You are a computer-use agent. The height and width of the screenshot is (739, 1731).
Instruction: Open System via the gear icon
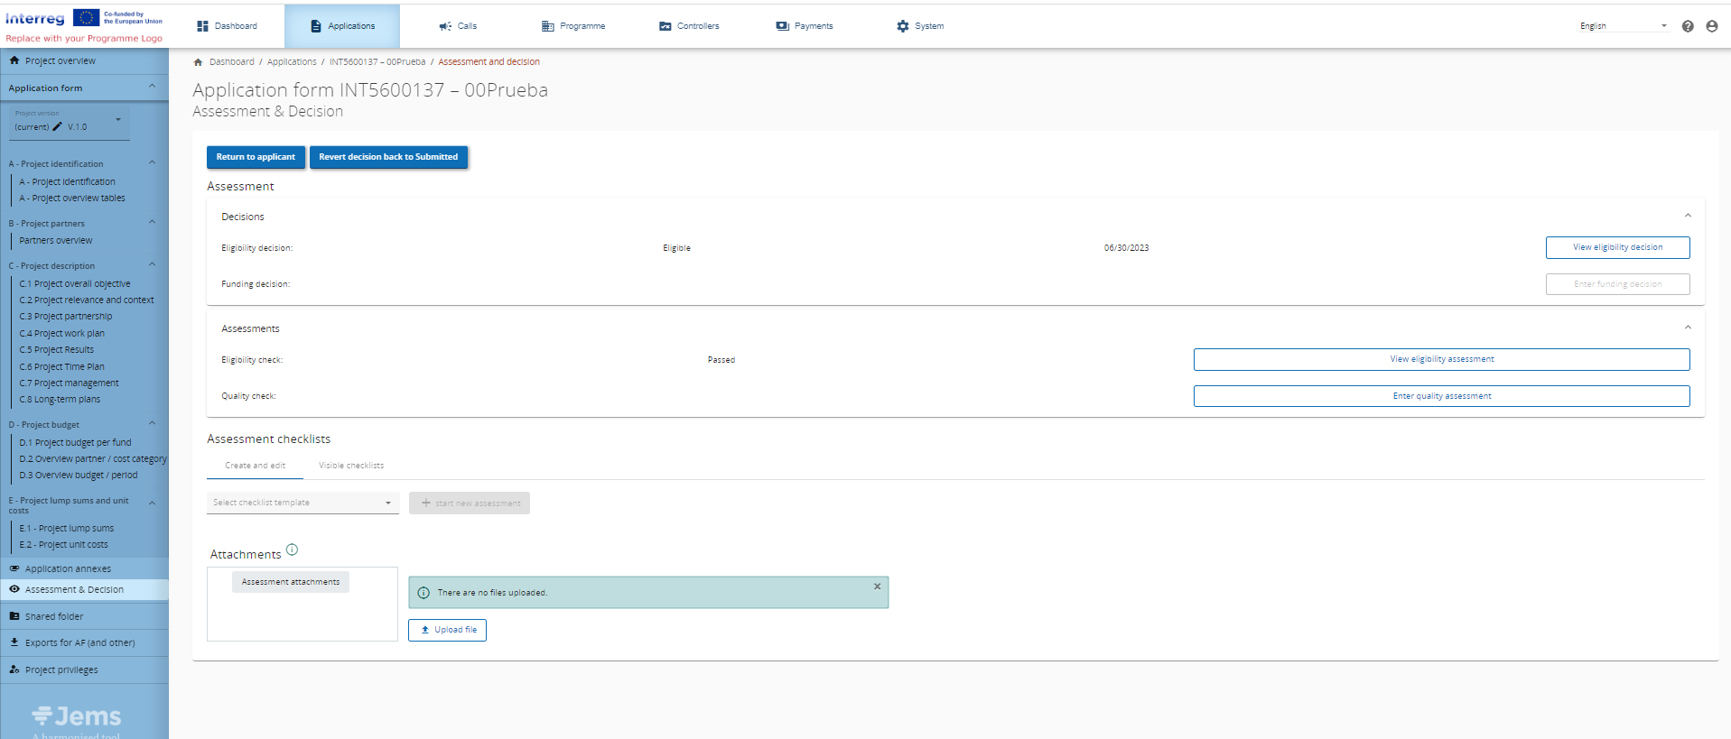(903, 26)
